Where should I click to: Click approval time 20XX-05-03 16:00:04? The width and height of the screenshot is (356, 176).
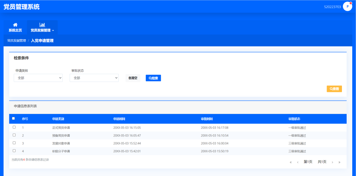(215, 143)
